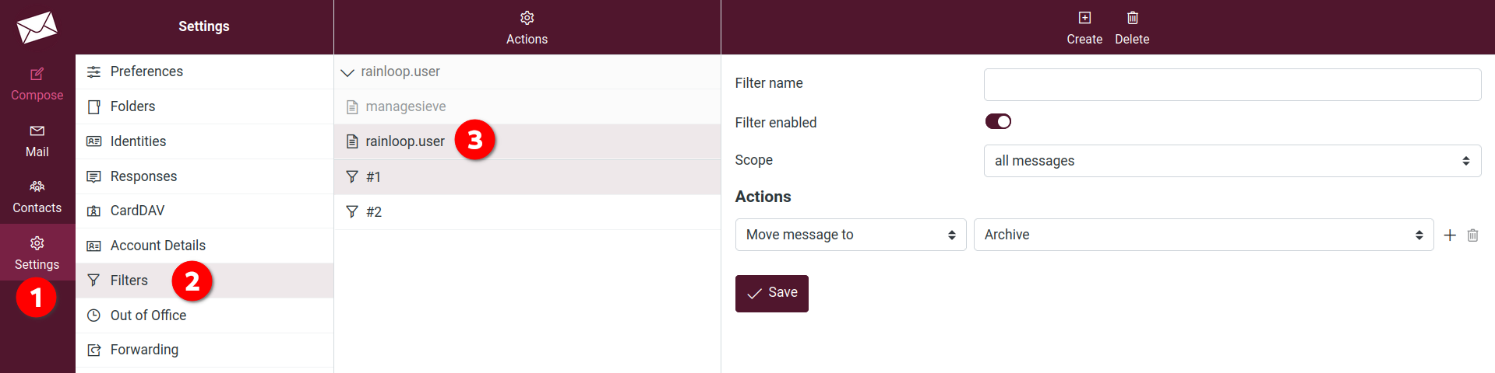
Task: Open Mail via the envelope icon
Action: pyautogui.click(x=37, y=131)
